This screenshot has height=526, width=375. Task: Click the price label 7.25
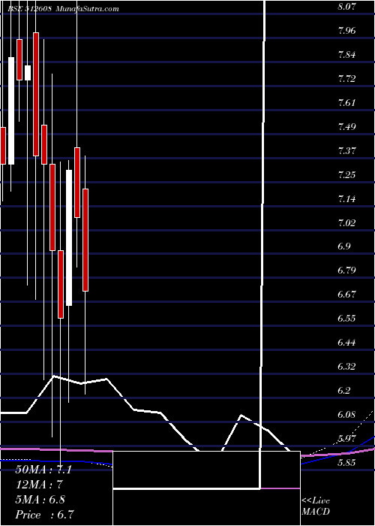(x=347, y=175)
